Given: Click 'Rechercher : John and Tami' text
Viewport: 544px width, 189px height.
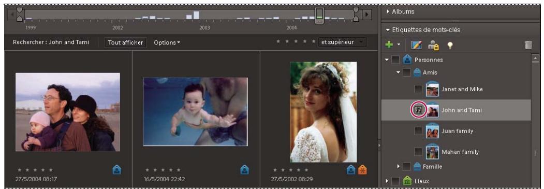Looking at the screenshot, I should pyautogui.click(x=51, y=42).
